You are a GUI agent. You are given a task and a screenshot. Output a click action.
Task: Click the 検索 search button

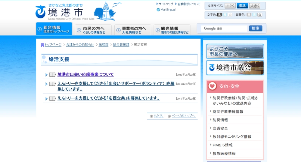coord(256,28)
